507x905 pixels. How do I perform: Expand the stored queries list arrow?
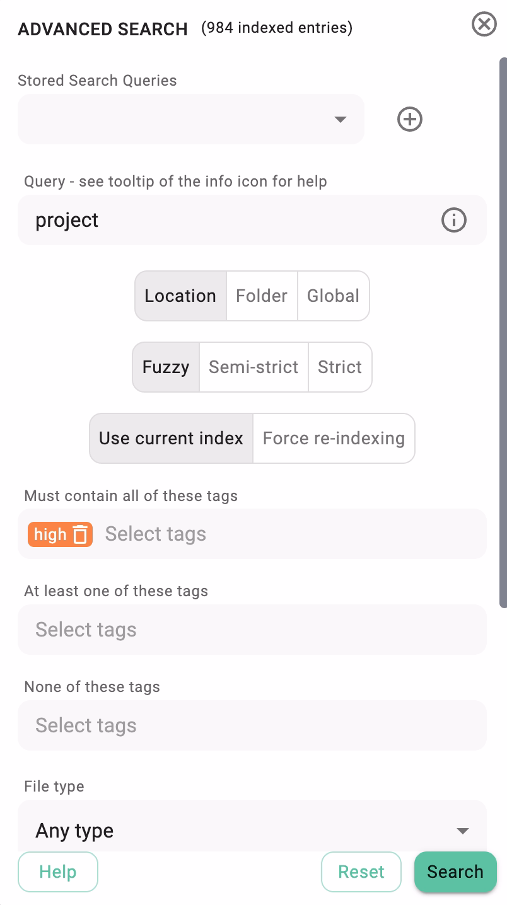341,119
